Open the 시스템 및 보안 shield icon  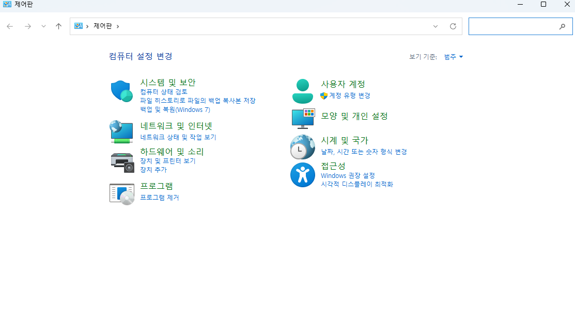121,91
